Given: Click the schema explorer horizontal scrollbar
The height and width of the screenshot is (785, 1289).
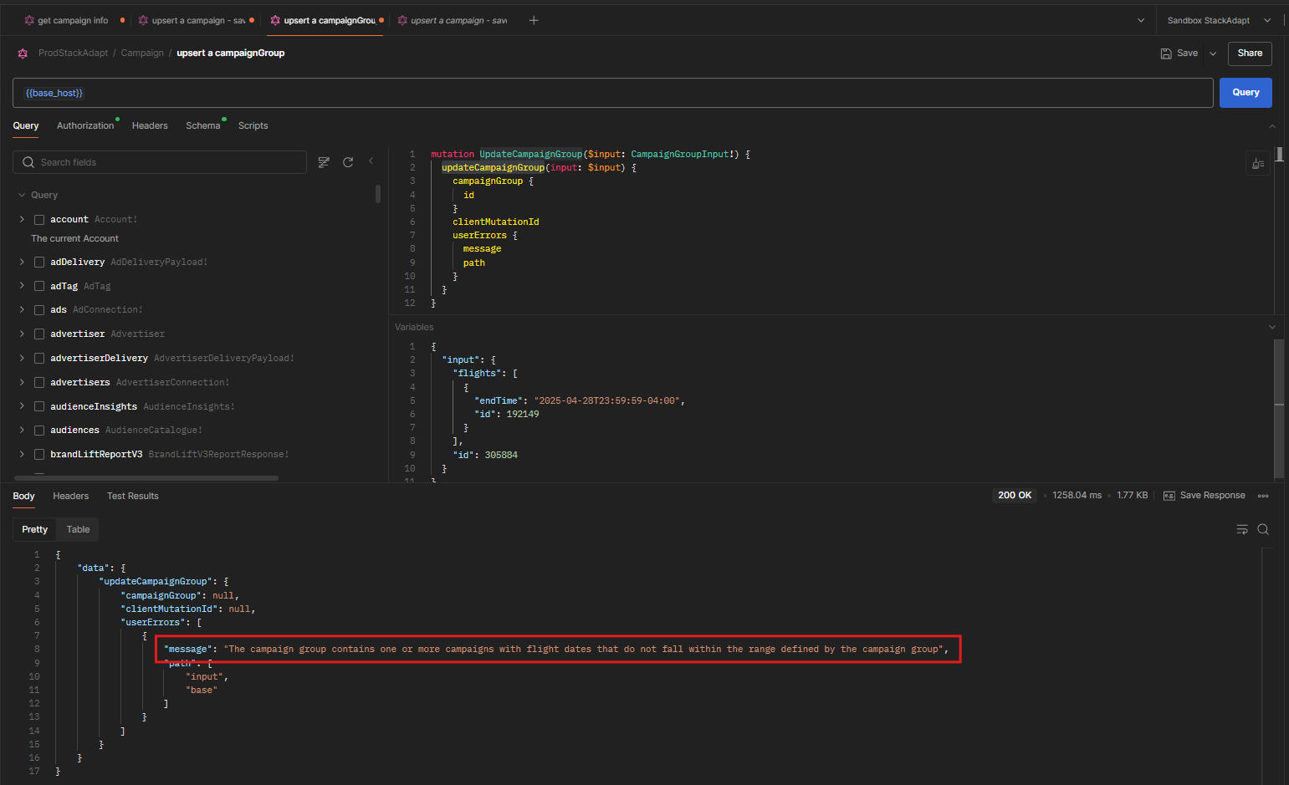Looking at the screenshot, I should click(x=146, y=478).
